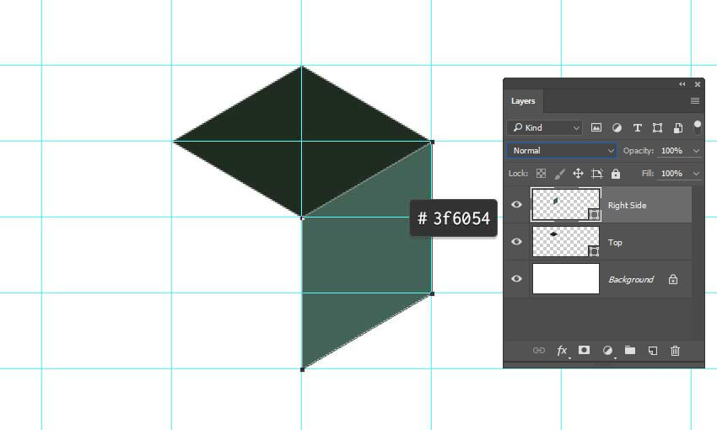717x430 pixels.
Task: Select Right Side layer thumbnail
Action: click(x=566, y=204)
